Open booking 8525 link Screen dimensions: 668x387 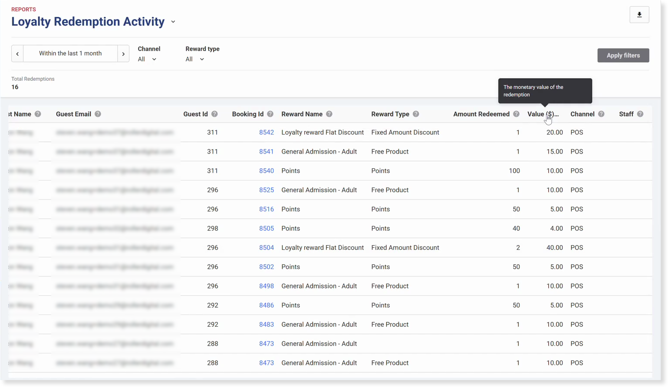(x=267, y=190)
